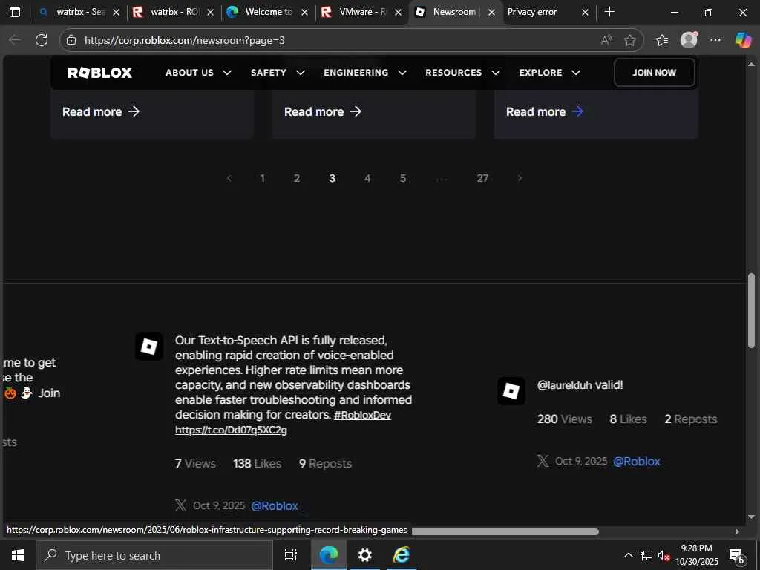Image resolution: width=760 pixels, height=570 pixels.
Task: Open the t.co/Dd07q5XC2g link
Action: 232,430
